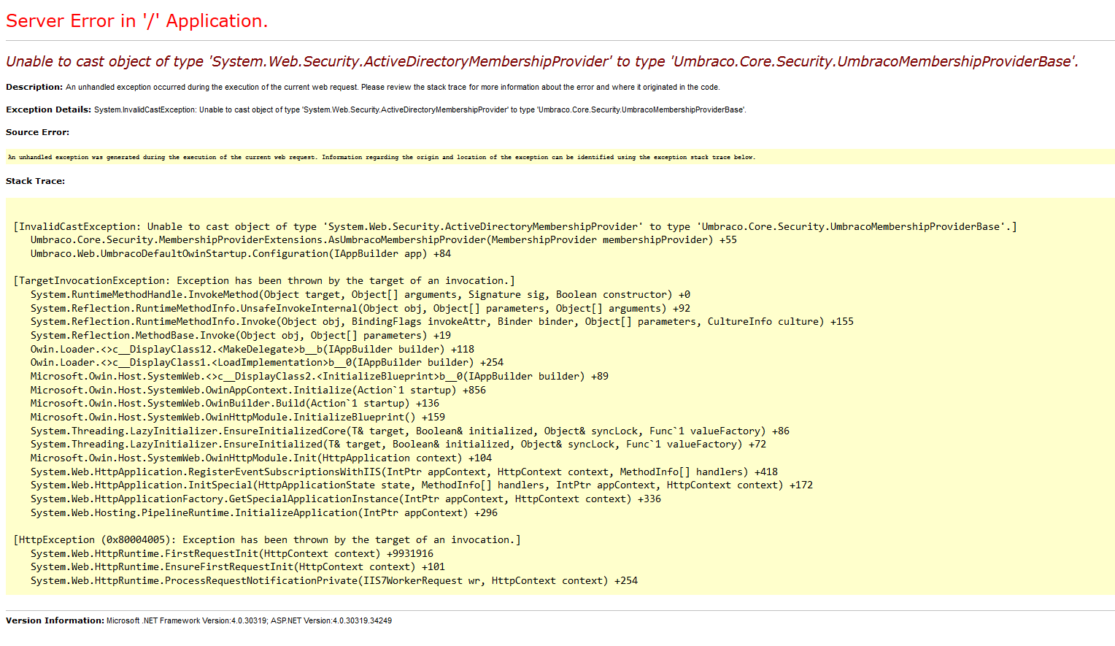Click the 'Source Error:' label

click(38, 132)
